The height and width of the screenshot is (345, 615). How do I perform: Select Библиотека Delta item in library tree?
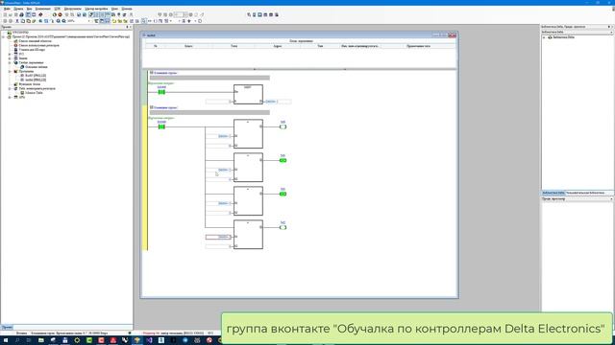pos(564,37)
